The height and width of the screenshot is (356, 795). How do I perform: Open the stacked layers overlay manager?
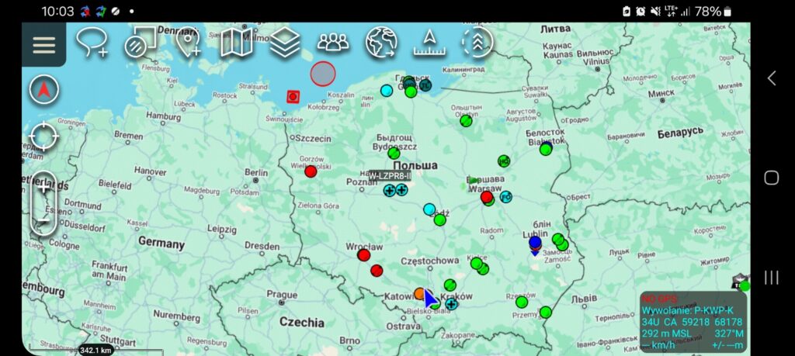285,43
